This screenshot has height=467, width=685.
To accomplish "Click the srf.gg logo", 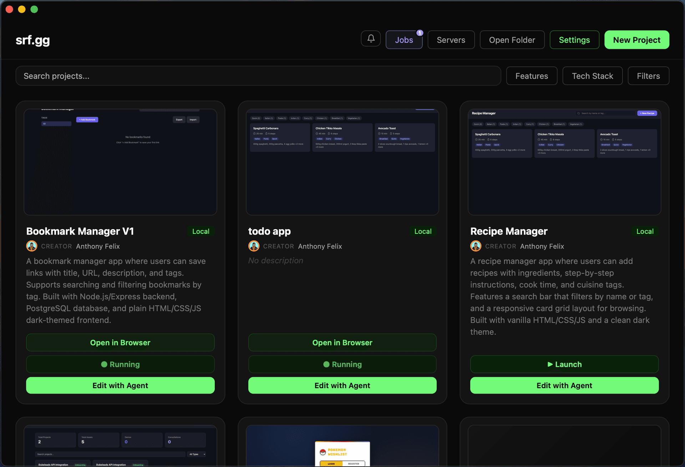I will pyautogui.click(x=32, y=40).
